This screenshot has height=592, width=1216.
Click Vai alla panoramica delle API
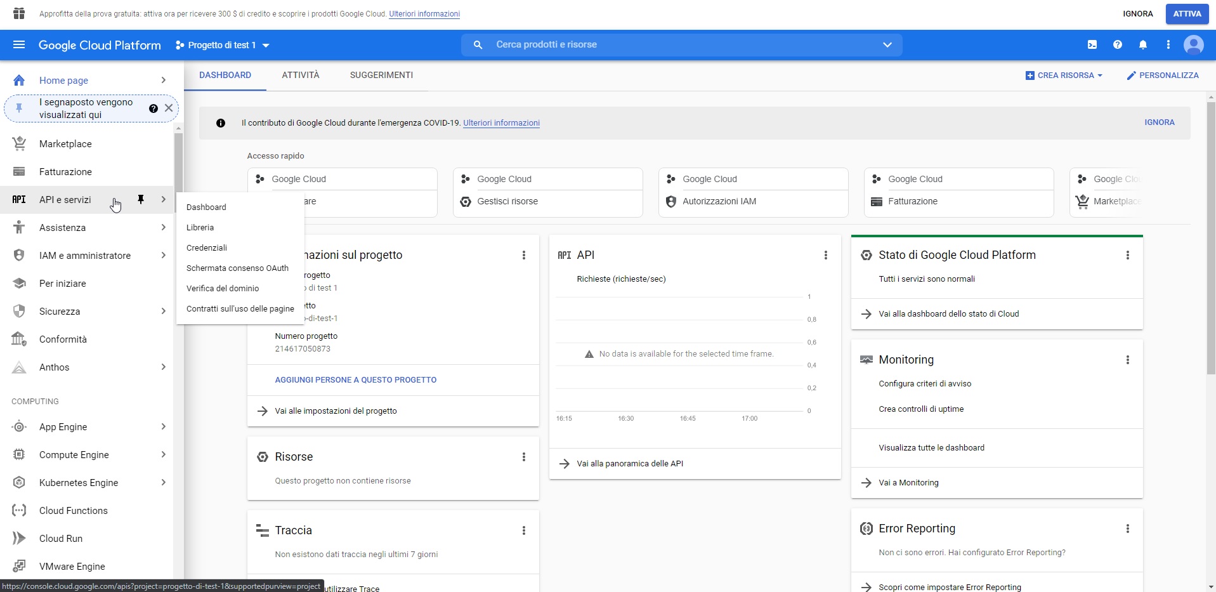(630, 464)
